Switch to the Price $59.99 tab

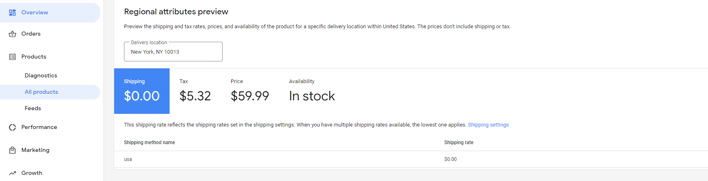[x=250, y=91]
